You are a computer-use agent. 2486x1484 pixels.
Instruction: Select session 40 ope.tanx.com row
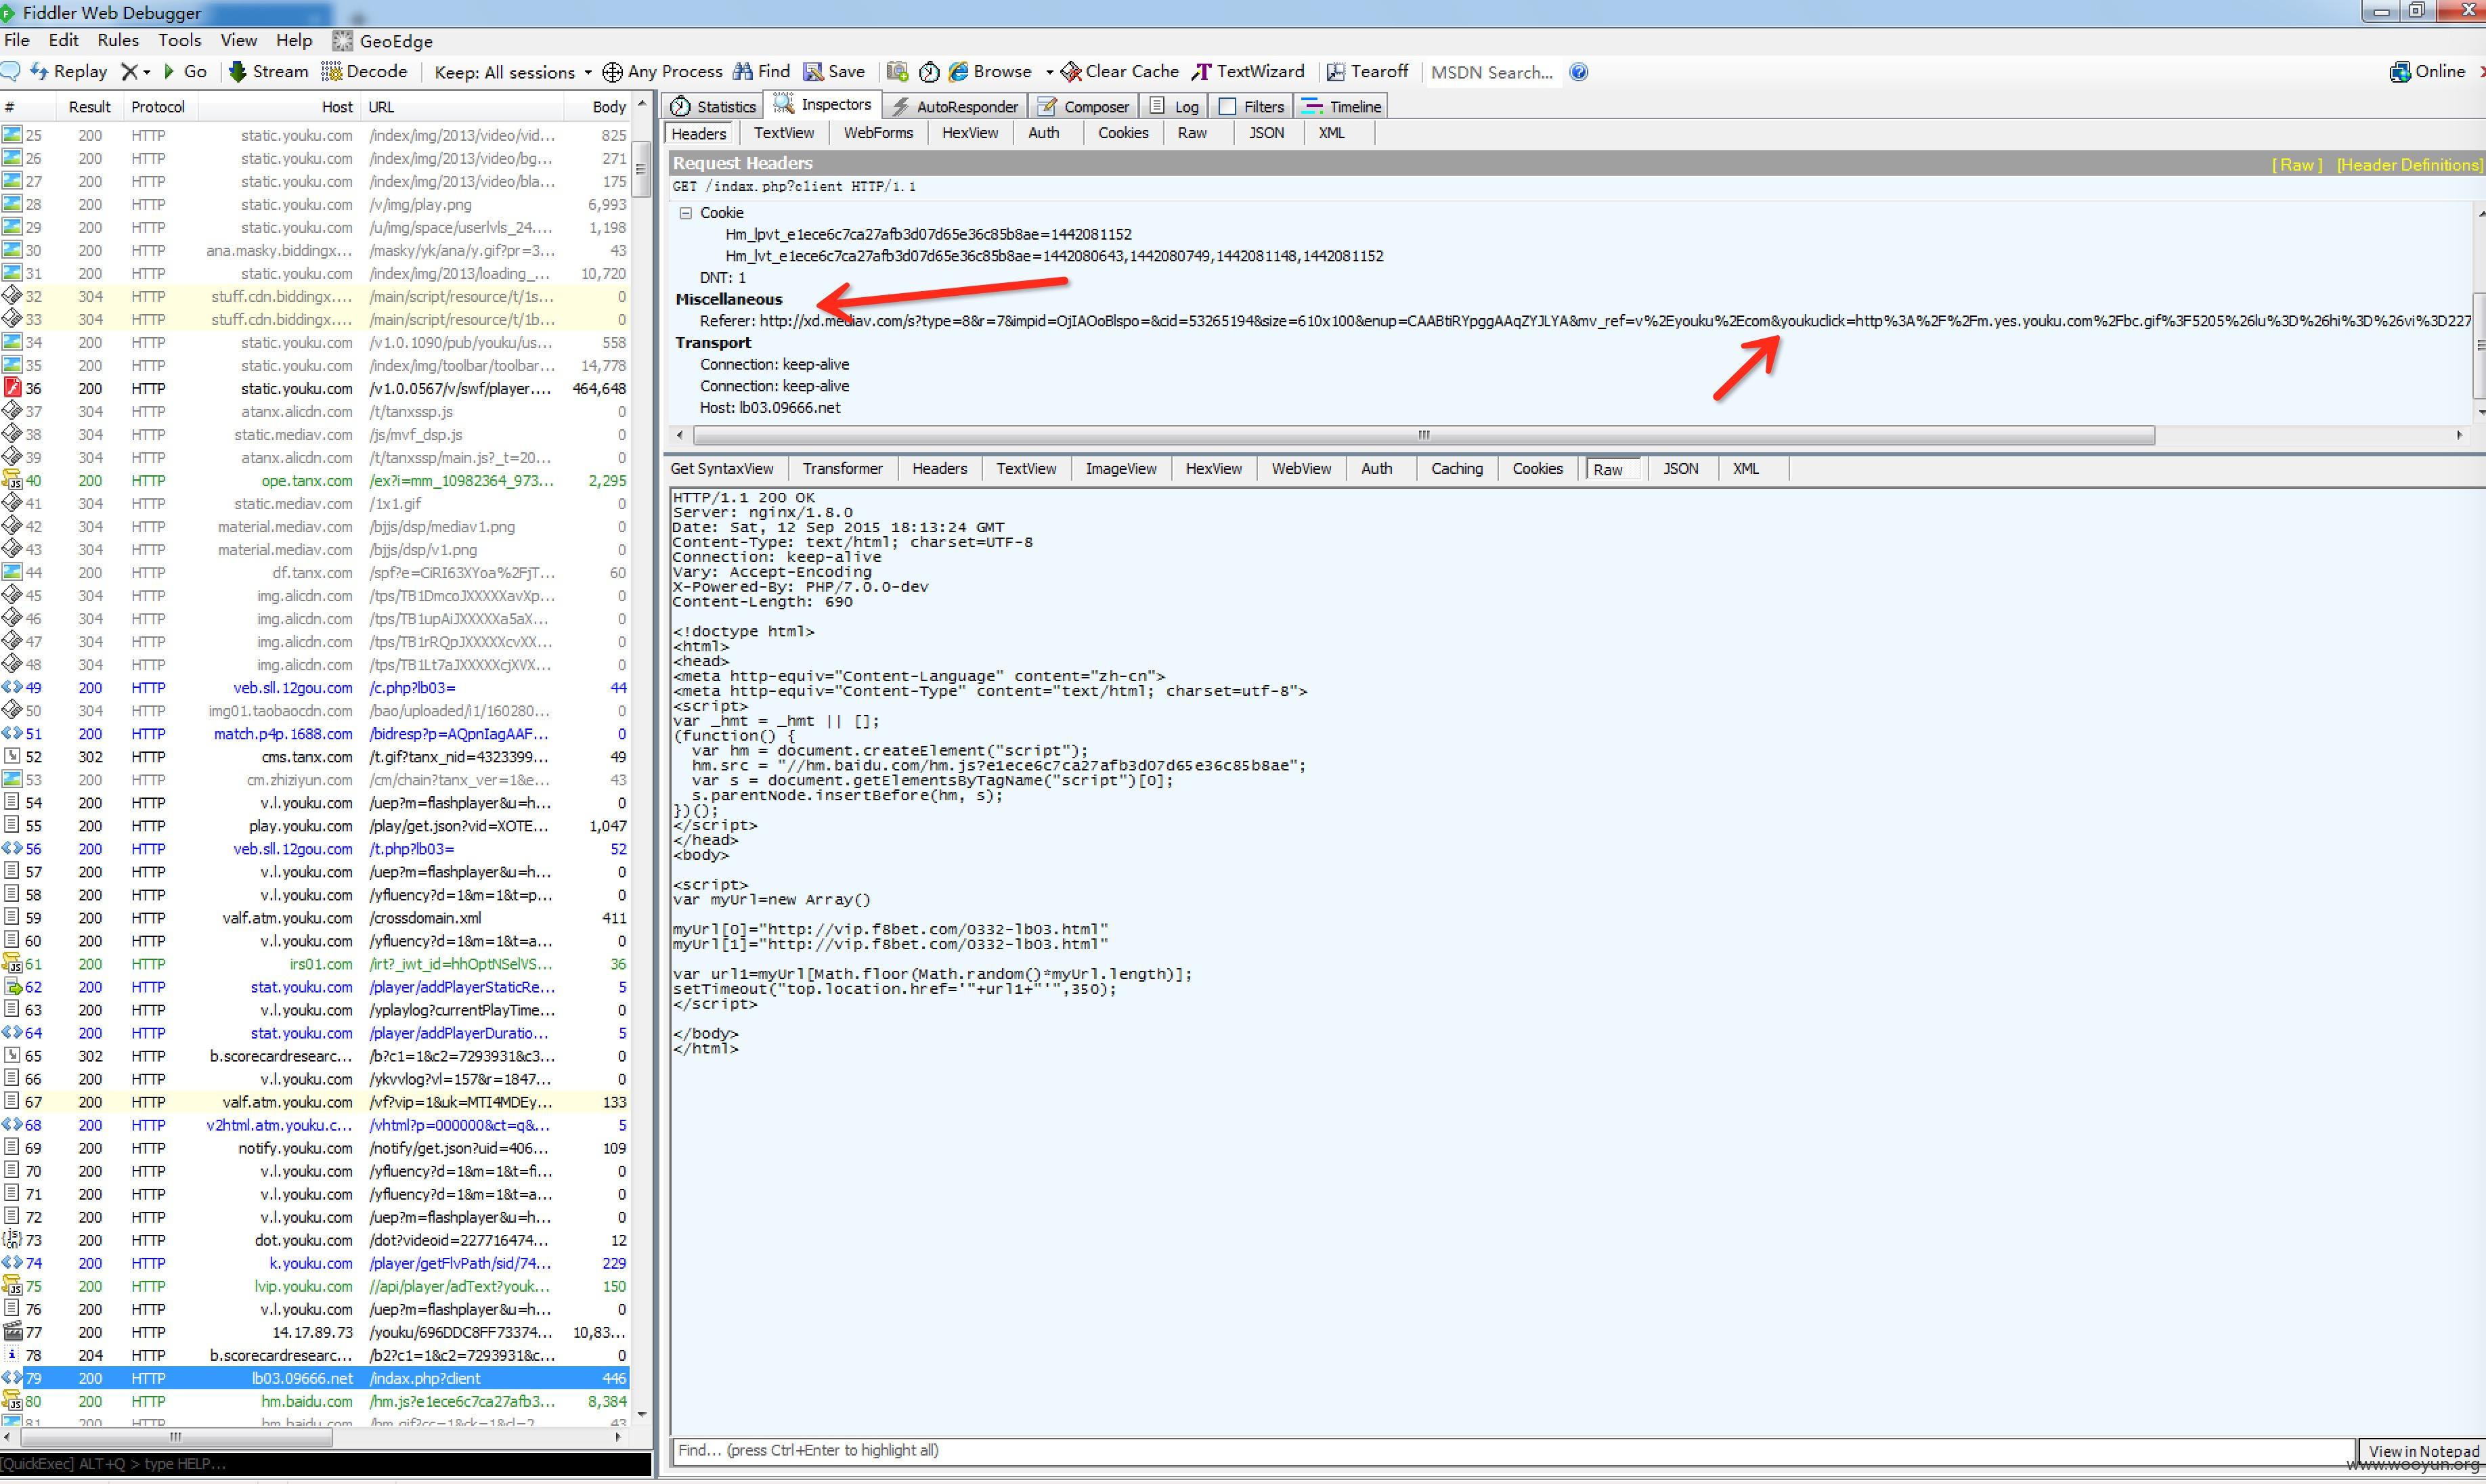coord(315,481)
